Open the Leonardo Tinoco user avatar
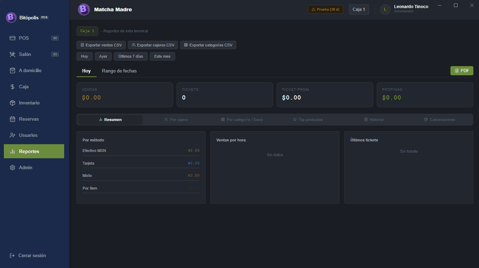Viewport: 479px width, 268px height. [385, 9]
